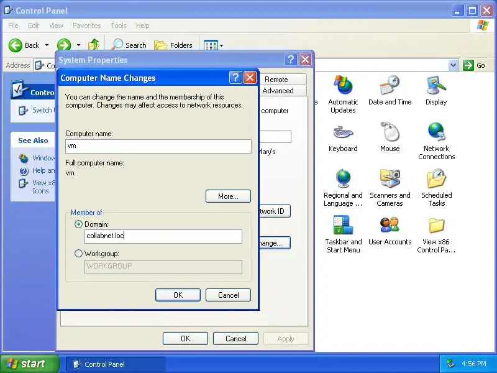Click the green Forward arrow in toolbar
497x373 pixels.
tap(64, 45)
